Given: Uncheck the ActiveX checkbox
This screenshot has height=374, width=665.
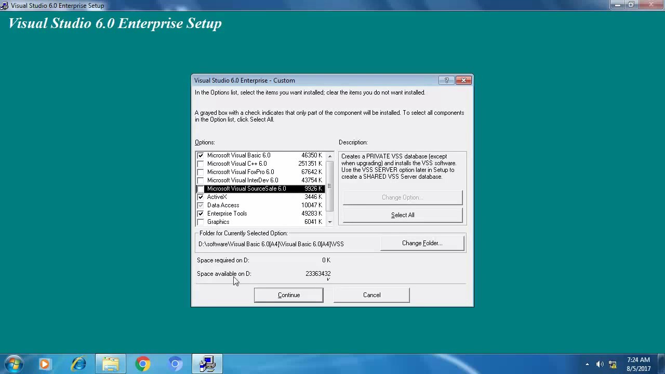Looking at the screenshot, I should click(201, 197).
